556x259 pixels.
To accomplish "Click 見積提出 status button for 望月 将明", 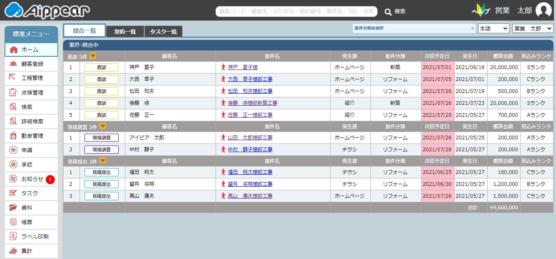I will point(101,184).
